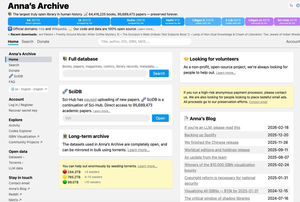Open '$10,000 ISBN visualization bounty' winners post
This screenshot has width=300, height=202.
pyautogui.click(x=220, y=167)
